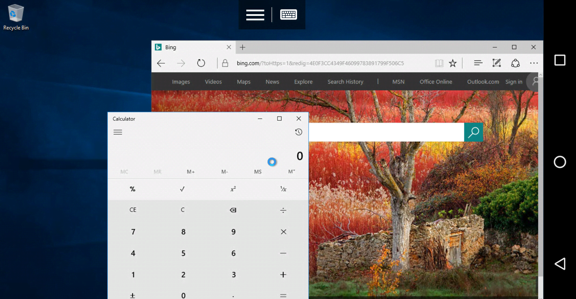Tap the Android home circle button
Viewport: 576px width, 299px height.
pyautogui.click(x=560, y=162)
